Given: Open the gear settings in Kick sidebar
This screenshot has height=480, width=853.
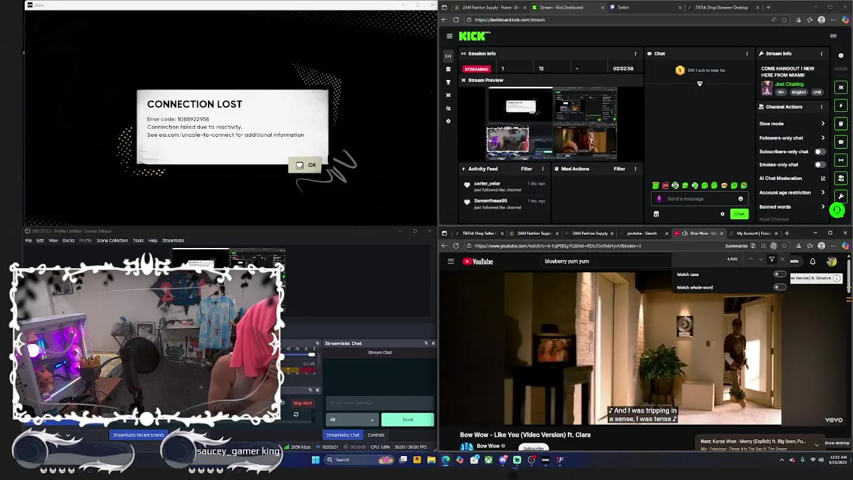Looking at the screenshot, I should coord(448,121).
